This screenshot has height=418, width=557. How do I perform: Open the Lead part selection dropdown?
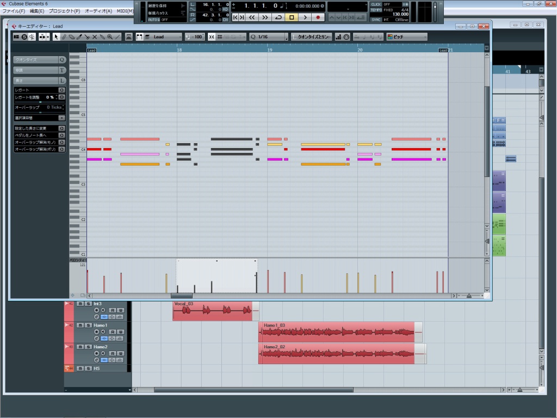163,37
